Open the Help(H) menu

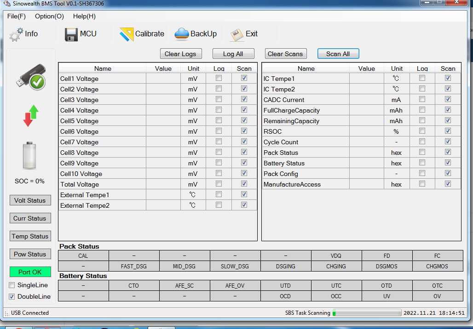pyautogui.click(x=84, y=17)
